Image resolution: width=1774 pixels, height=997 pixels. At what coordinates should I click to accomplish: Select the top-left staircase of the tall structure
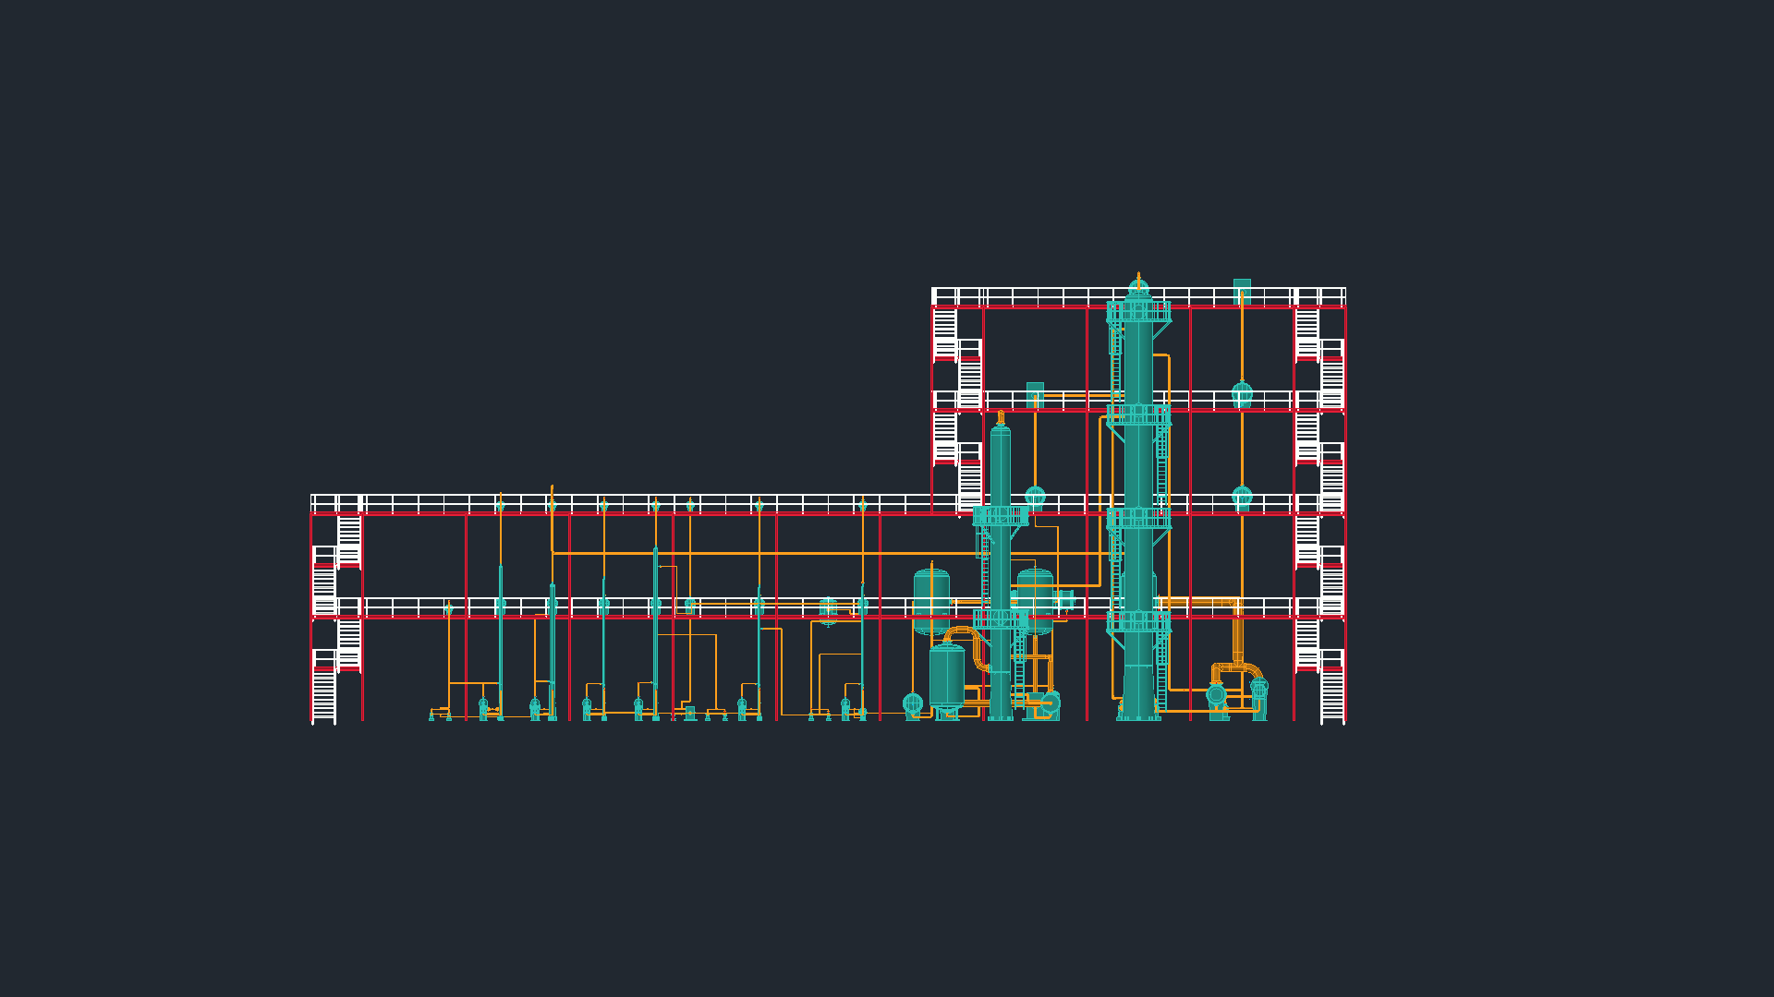(944, 332)
